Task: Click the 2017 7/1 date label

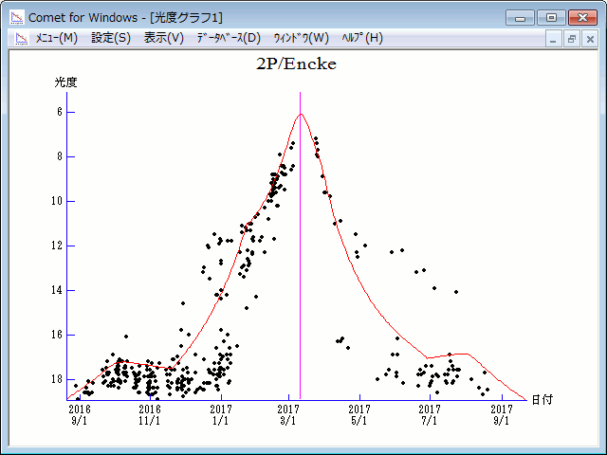Action: point(430,414)
